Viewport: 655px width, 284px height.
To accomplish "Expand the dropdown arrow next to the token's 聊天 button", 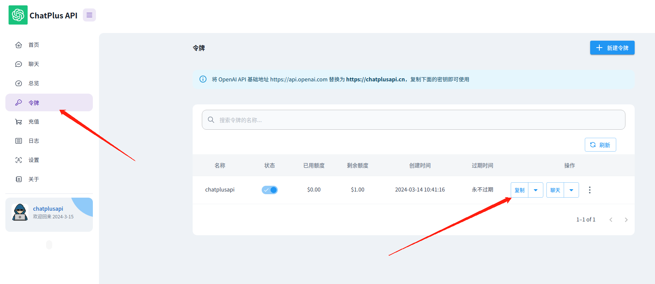I will pos(571,190).
